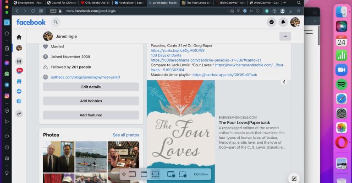
Task: Go to Facebook Home with the house icon
Action: [19, 37]
